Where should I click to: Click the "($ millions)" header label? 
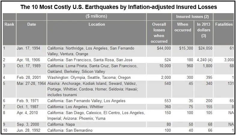coord(97,16)
